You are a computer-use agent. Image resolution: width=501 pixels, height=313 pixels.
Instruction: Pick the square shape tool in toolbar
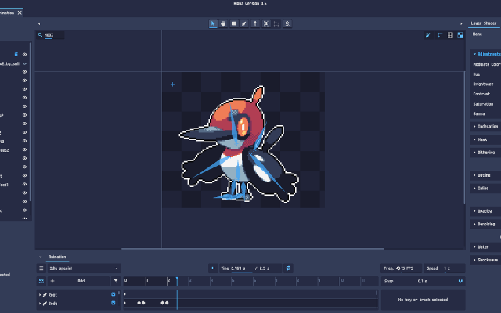(x=234, y=23)
